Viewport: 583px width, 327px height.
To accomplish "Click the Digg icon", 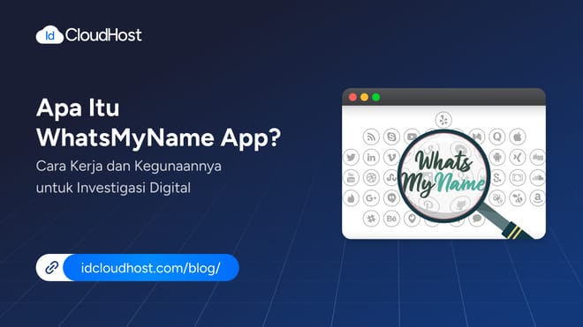I will [538, 157].
